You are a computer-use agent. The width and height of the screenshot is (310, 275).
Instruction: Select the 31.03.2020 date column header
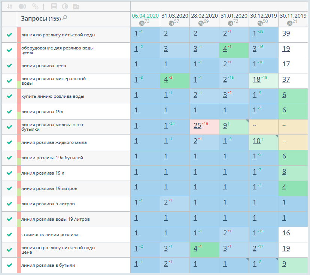[175, 16]
